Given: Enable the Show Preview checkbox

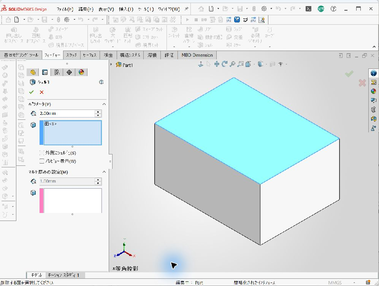Looking at the screenshot, I should click(41, 161).
